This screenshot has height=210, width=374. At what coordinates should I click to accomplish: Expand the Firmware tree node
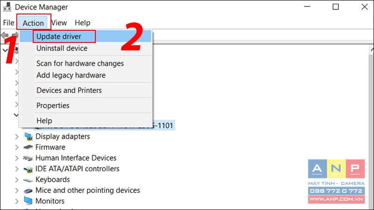[17, 147]
